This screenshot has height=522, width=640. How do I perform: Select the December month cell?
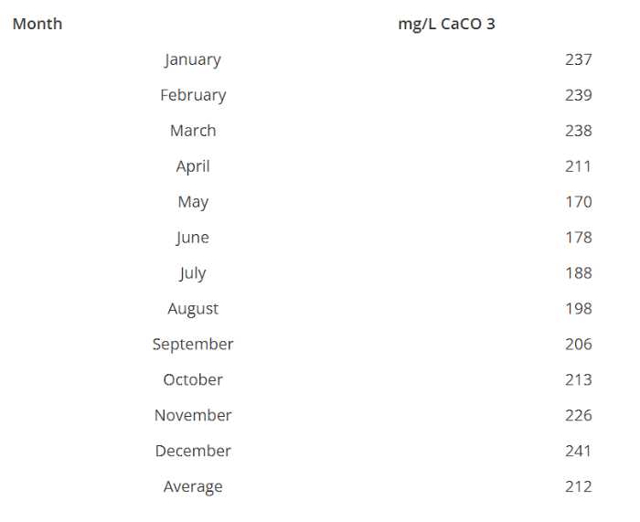(193, 451)
